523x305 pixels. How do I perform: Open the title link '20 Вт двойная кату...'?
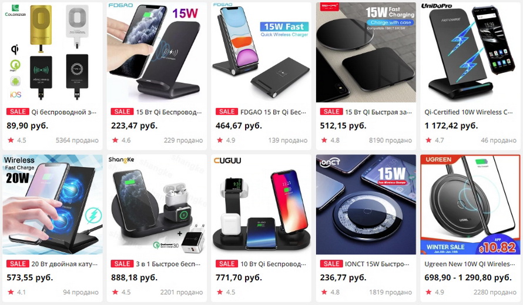[65, 264]
